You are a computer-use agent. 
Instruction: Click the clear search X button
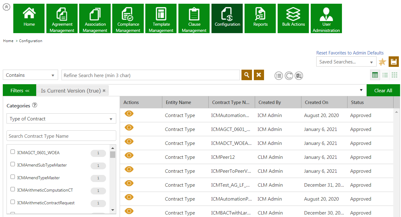tap(259, 75)
